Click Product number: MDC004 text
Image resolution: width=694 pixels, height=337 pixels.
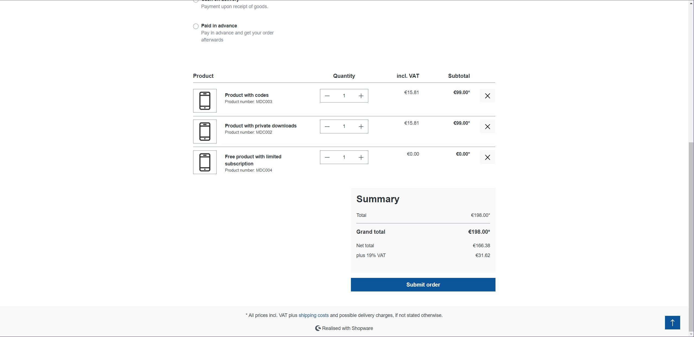(x=248, y=170)
